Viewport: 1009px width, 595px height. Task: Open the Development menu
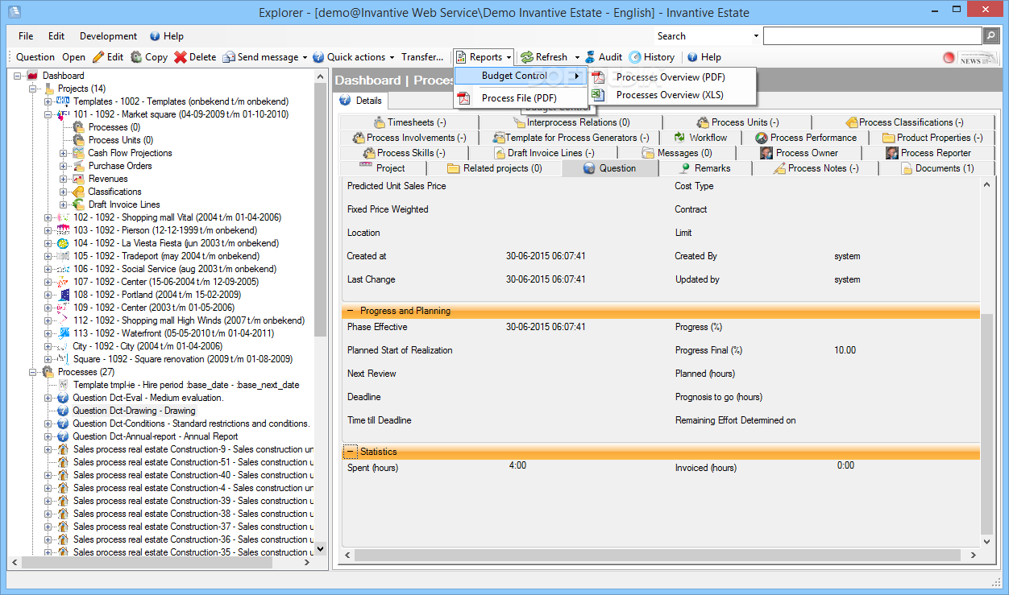[x=108, y=36]
